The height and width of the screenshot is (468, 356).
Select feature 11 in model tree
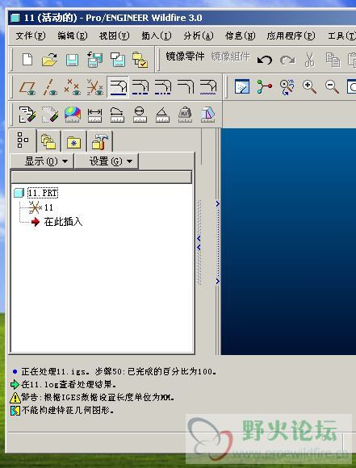click(x=48, y=207)
